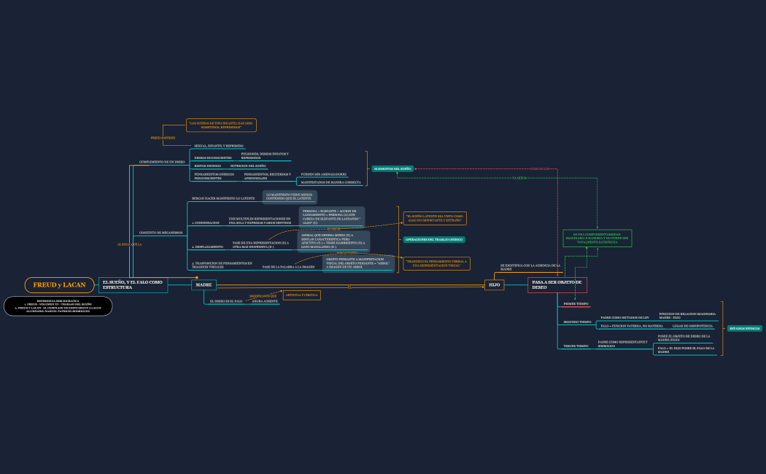Viewport: 766px width, 474px height.
Task: Select SIGNIFICANTE QUE relationship label
Action: coord(263,296)
